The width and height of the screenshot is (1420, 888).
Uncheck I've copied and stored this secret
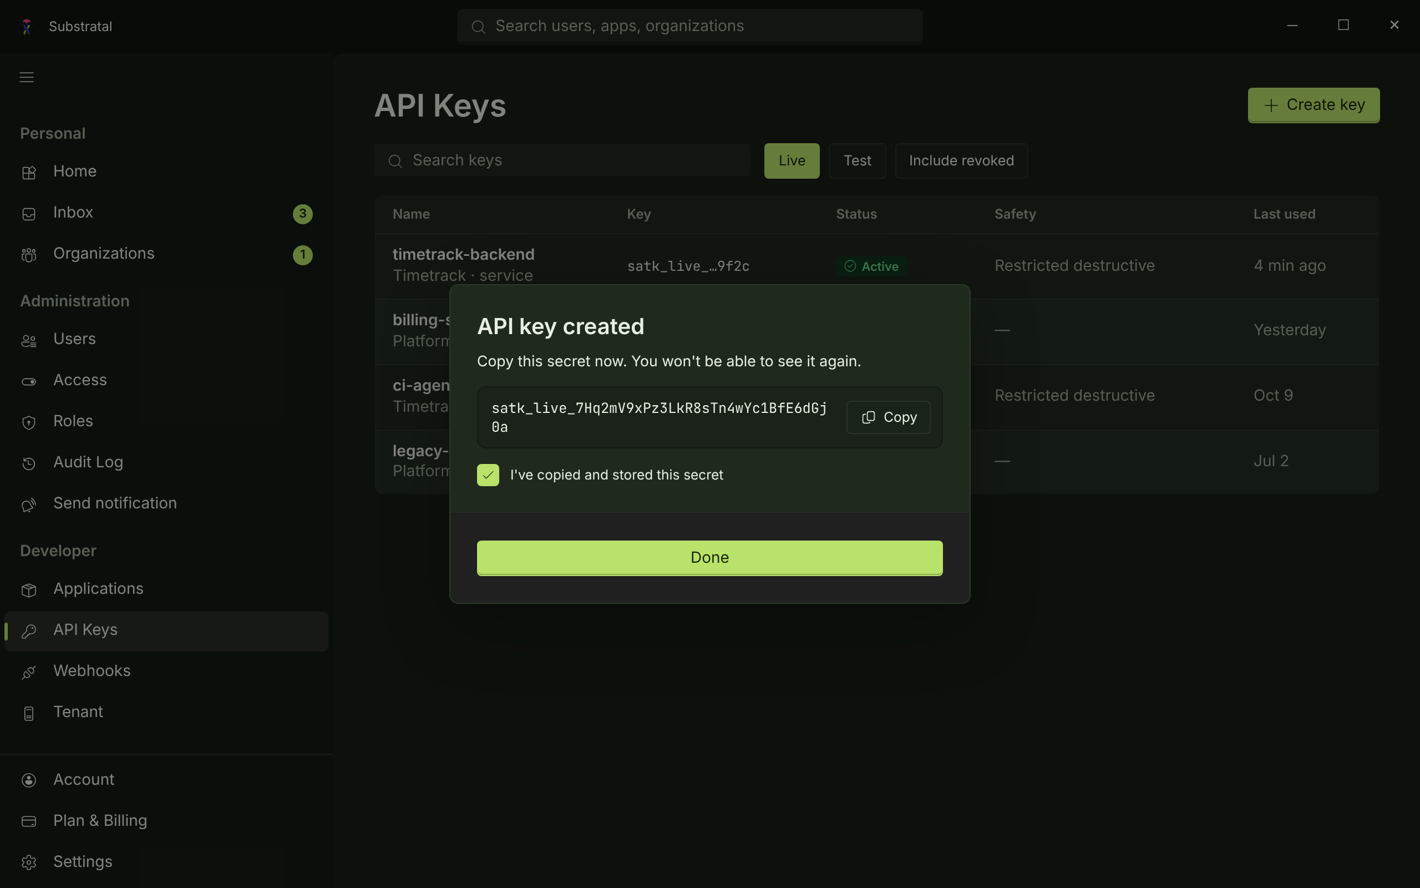pos(488,475)
